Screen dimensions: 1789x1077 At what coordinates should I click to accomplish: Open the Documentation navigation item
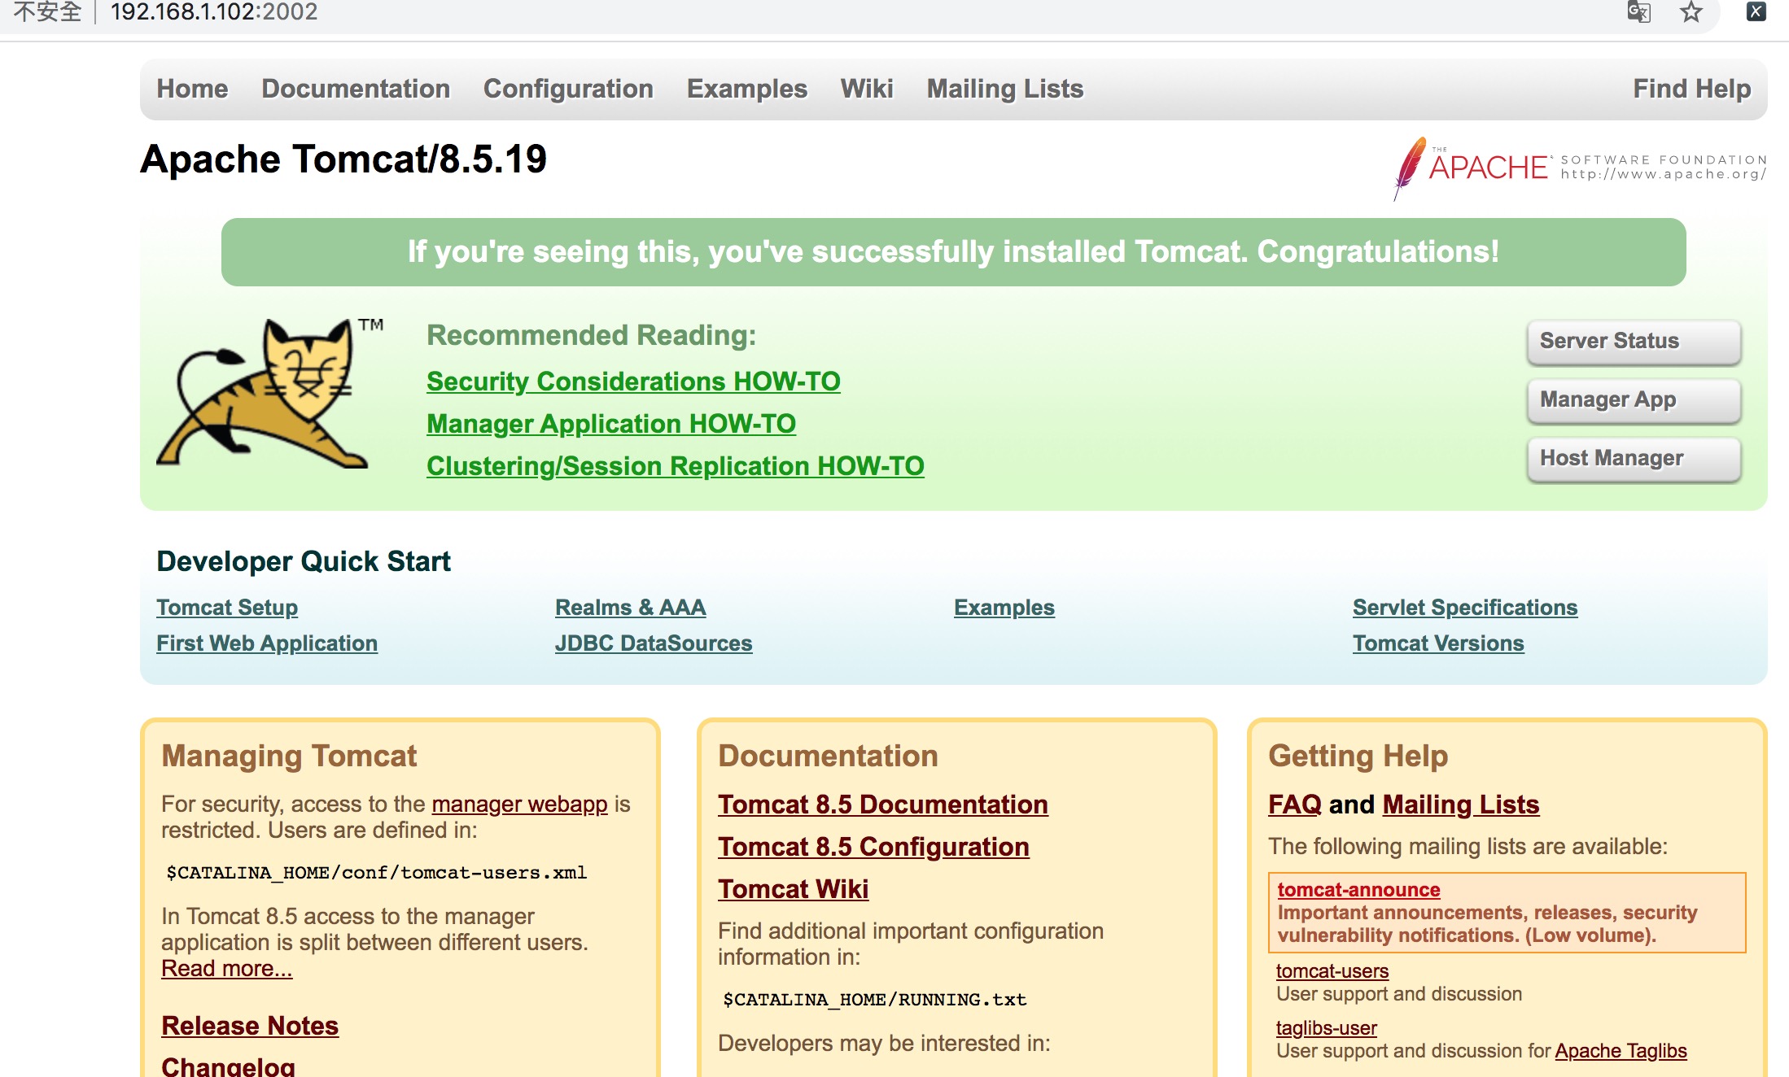click(x=356, y=89)
